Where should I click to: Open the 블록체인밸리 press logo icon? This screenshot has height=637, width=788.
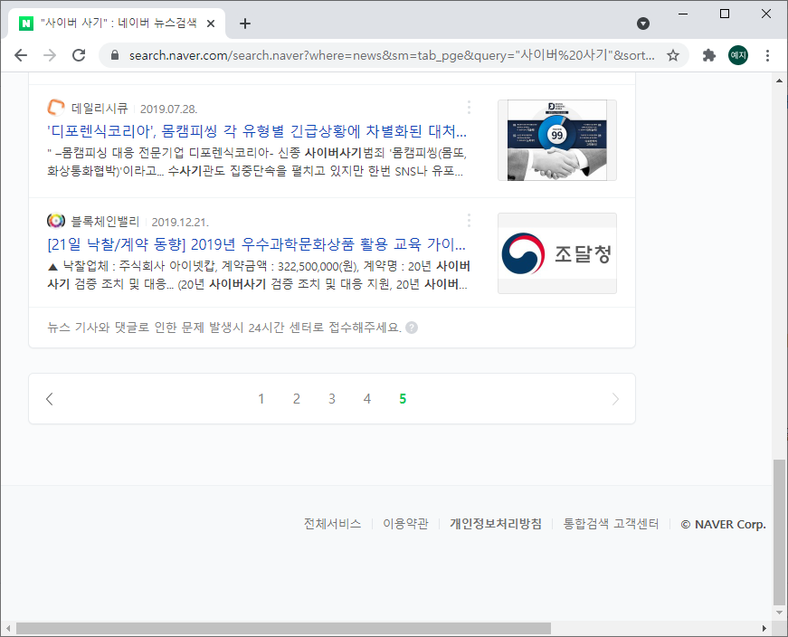56,221
